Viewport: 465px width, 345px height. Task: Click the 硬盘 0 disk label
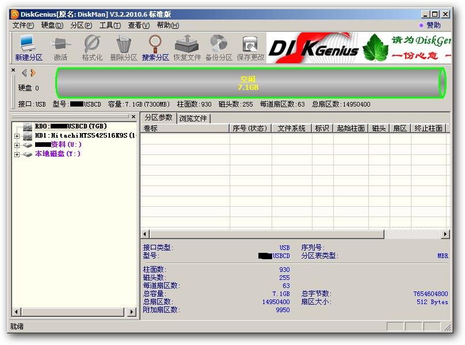tap(28, 88)
